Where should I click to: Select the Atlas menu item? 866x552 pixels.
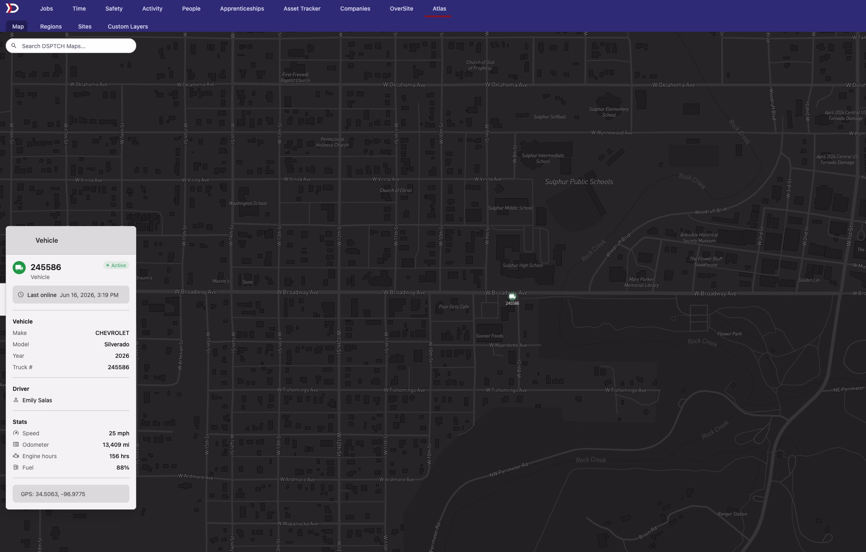tap(439, 9)
